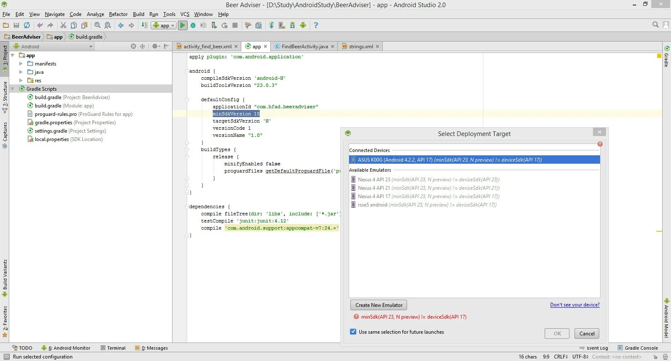Select the Nexus 4 API 21 emulator
Screen dimensions: 671x361
click(474, 188)
